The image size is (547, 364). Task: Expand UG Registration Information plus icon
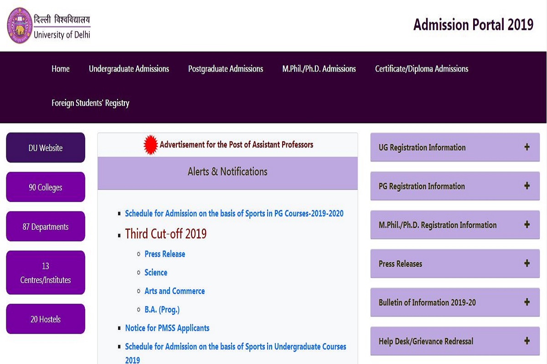pos(527,147)
